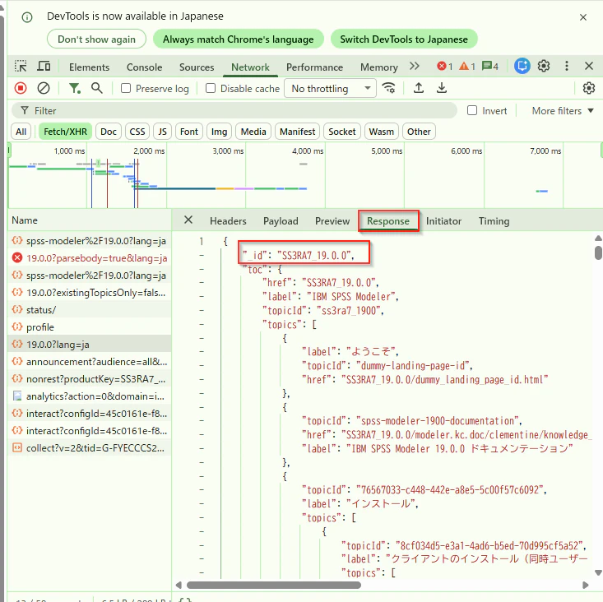Show the warning count badge

tap(467, 67)
